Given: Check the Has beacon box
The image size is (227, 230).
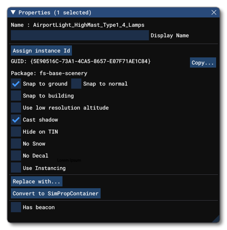Looking at the screenshot, I should point(16,207).
